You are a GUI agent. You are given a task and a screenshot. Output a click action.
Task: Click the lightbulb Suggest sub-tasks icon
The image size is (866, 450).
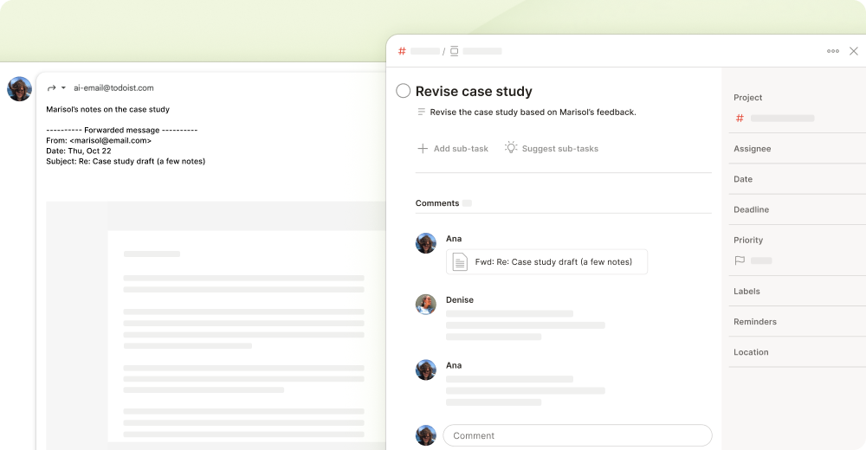(511, 148)
